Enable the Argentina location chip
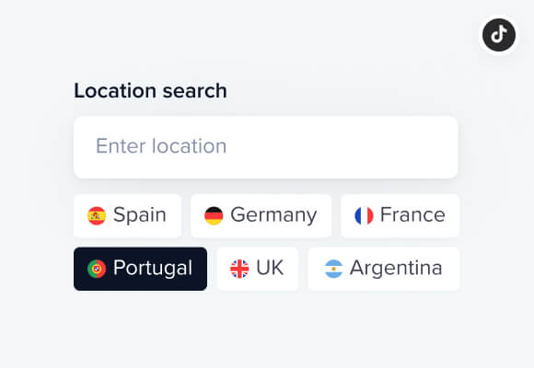This screenshot has height=368, width=534. [384, 269]
